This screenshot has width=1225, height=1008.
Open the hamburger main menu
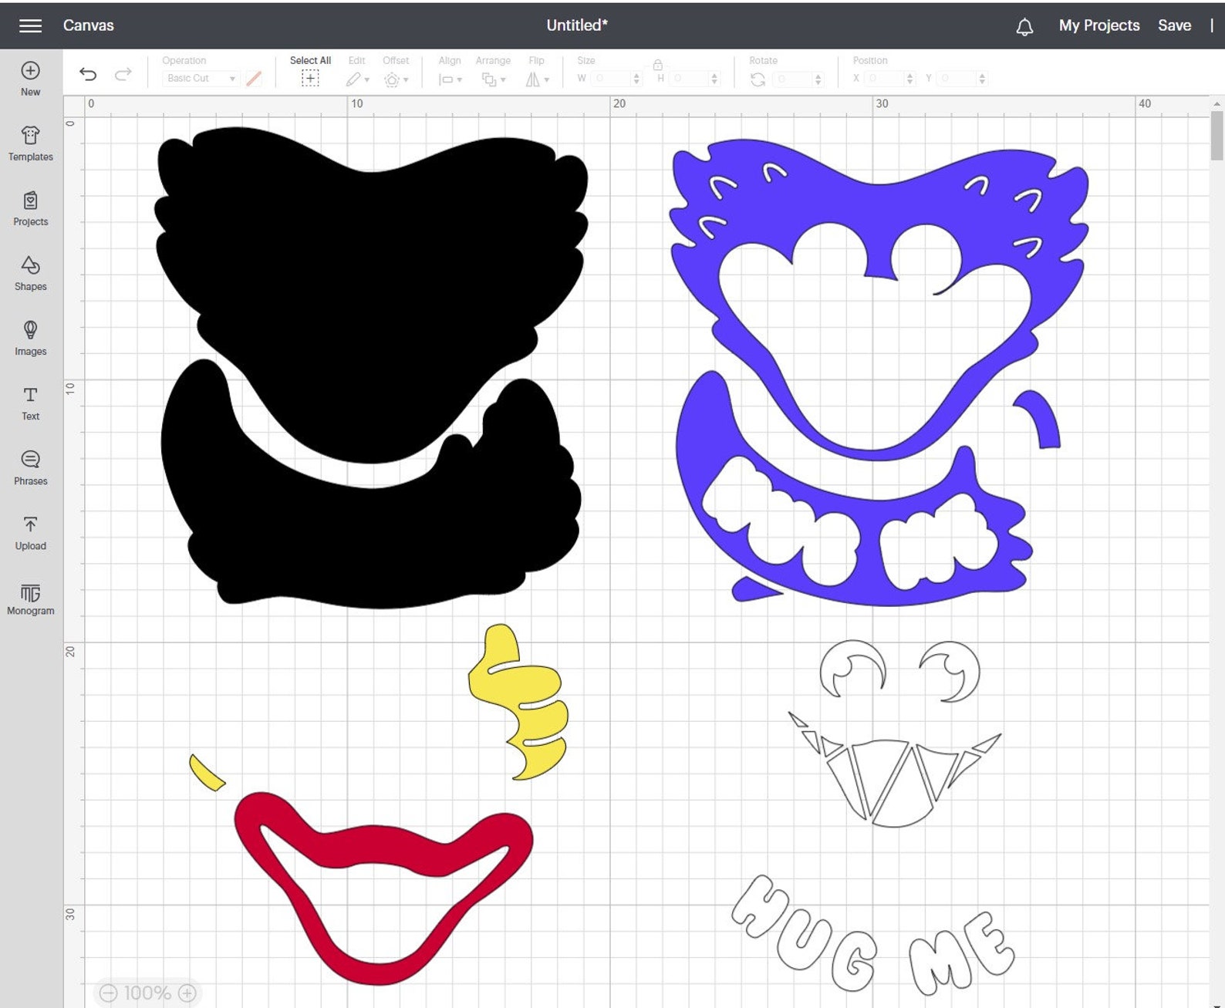click(30, 25)
